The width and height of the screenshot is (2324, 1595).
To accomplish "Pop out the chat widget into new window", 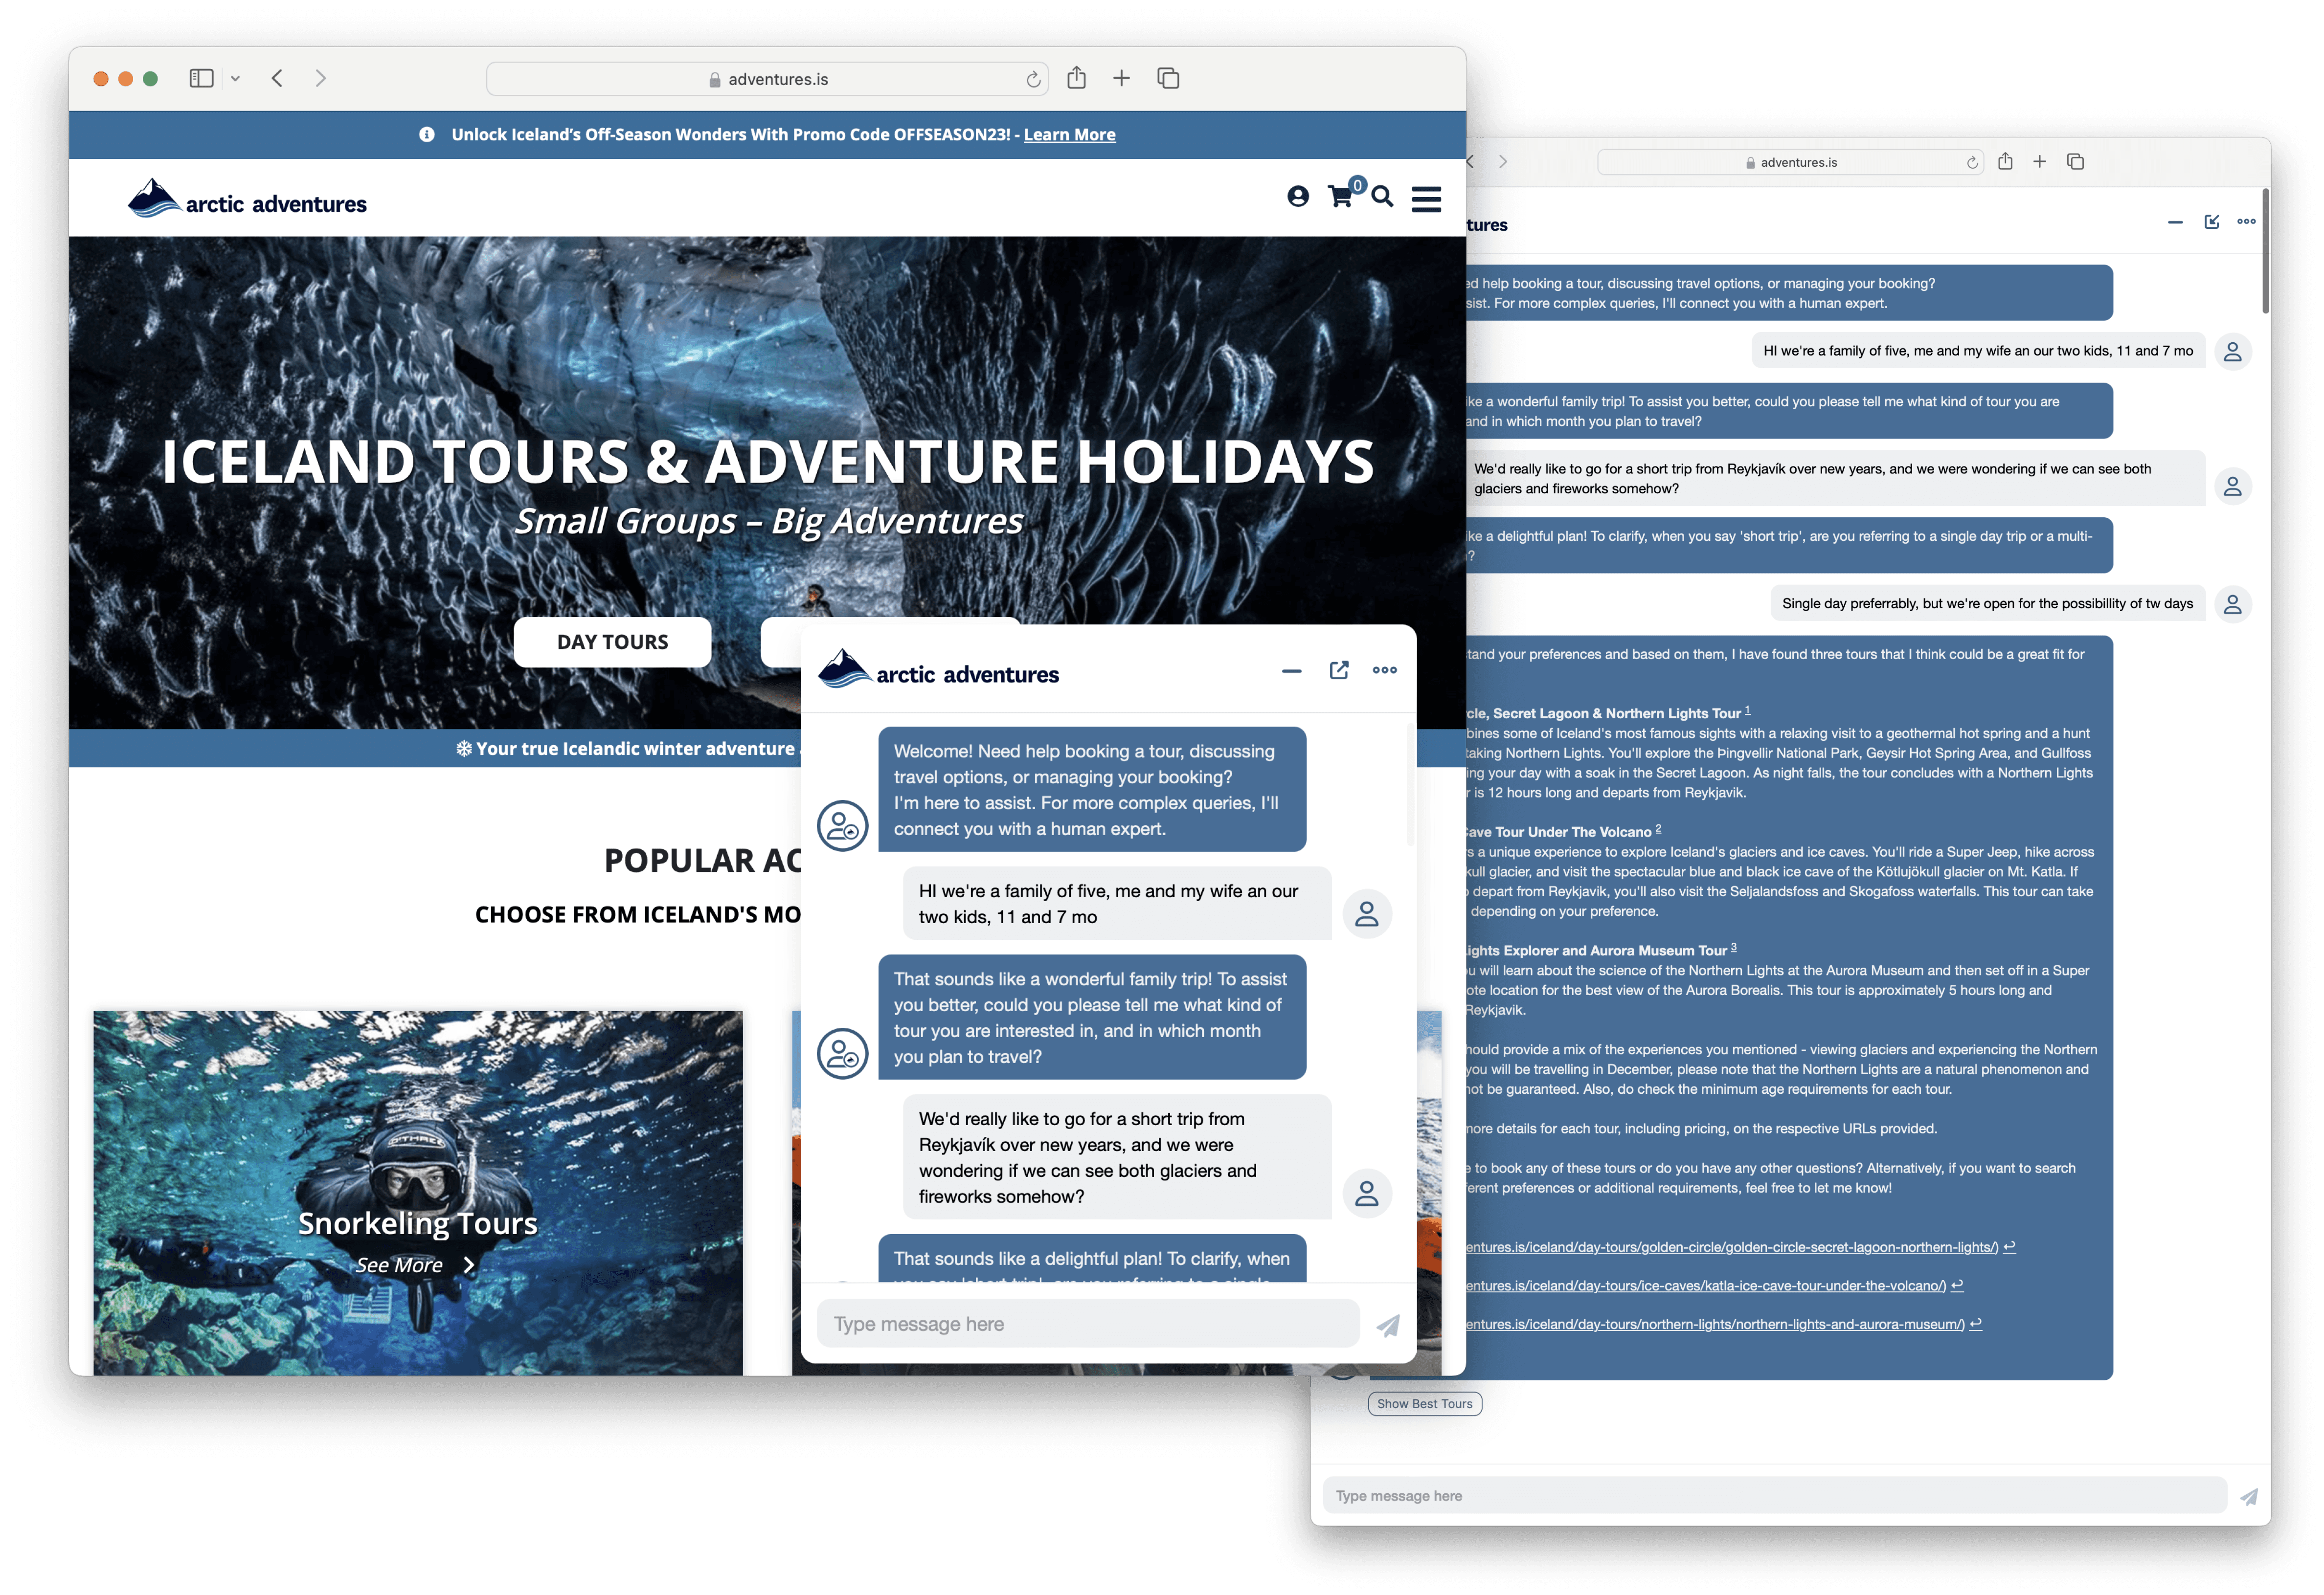I will 1339,670.
